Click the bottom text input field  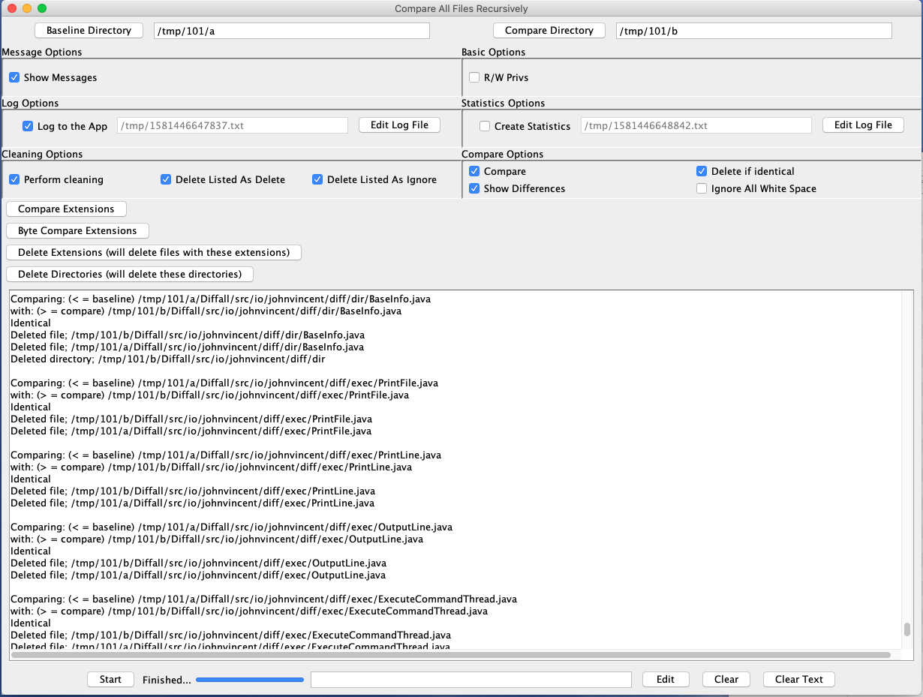(471, 680)
